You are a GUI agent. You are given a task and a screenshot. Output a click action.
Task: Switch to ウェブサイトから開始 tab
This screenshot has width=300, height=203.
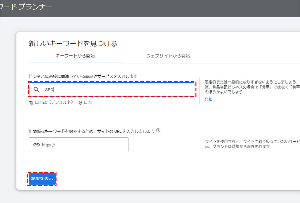pyautogui.click(x=168, y=56)
